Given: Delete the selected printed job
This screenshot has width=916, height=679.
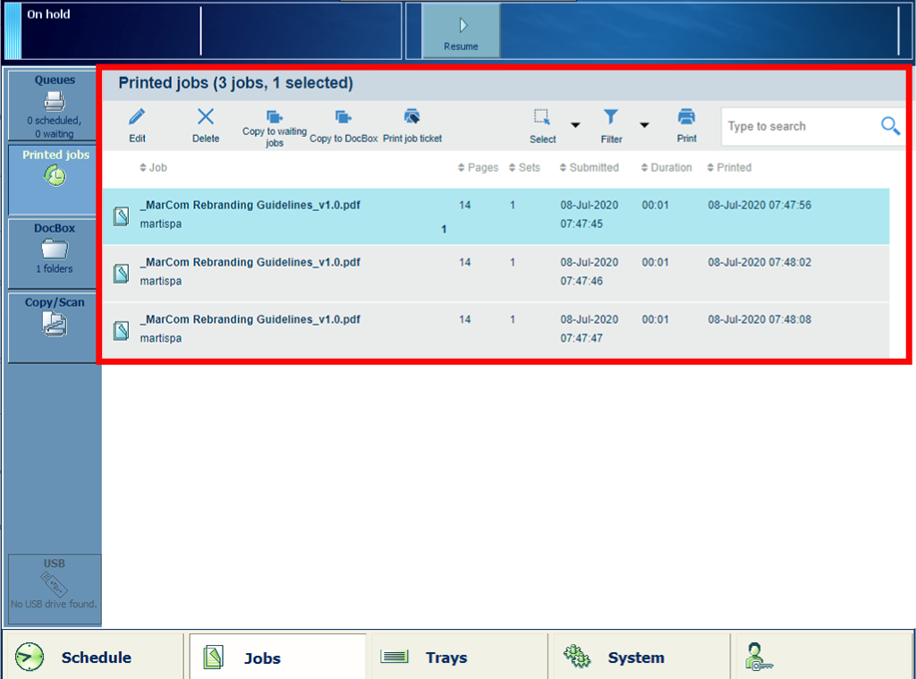Looking at the screenshot, I should click(x=206, y=117).
